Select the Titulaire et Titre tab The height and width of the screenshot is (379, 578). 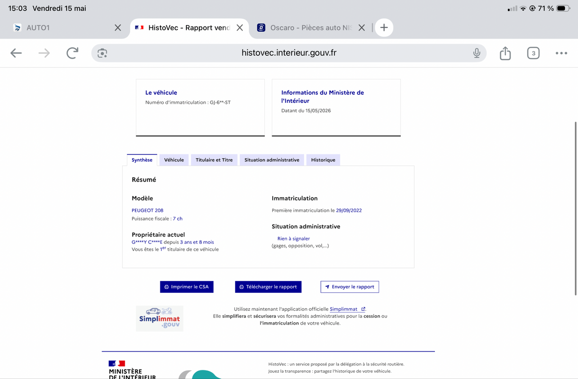point(214,160)
